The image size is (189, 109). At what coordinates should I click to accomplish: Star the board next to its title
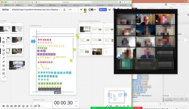[59, 10]
